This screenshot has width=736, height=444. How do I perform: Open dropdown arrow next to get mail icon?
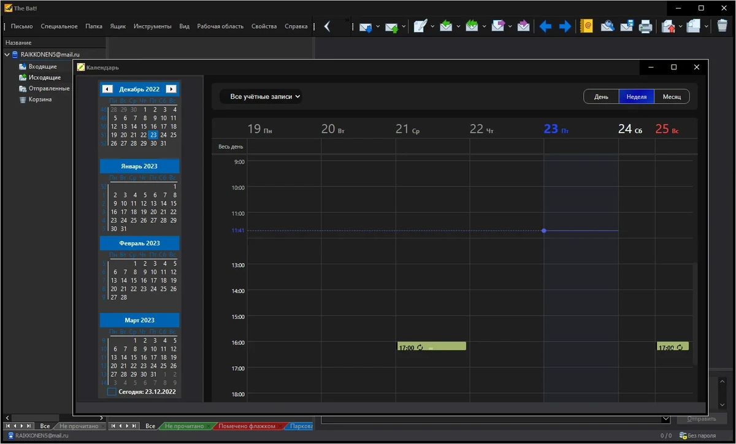tap(378, 26)
